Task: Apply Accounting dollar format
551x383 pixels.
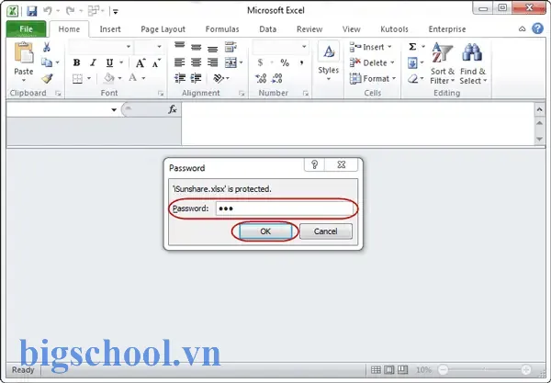Action: 260,62
